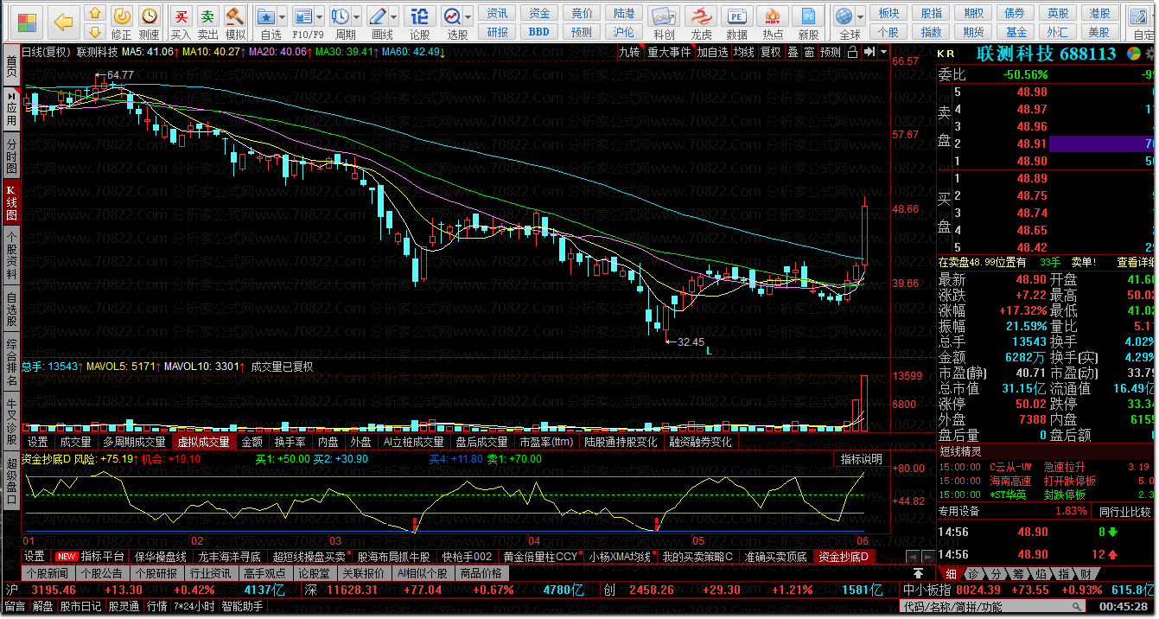Image resolution: width=1159 pixels, height=619 pixels.
Task: Expand the 选股 dropdown arrow
Action: pos(468,16)
